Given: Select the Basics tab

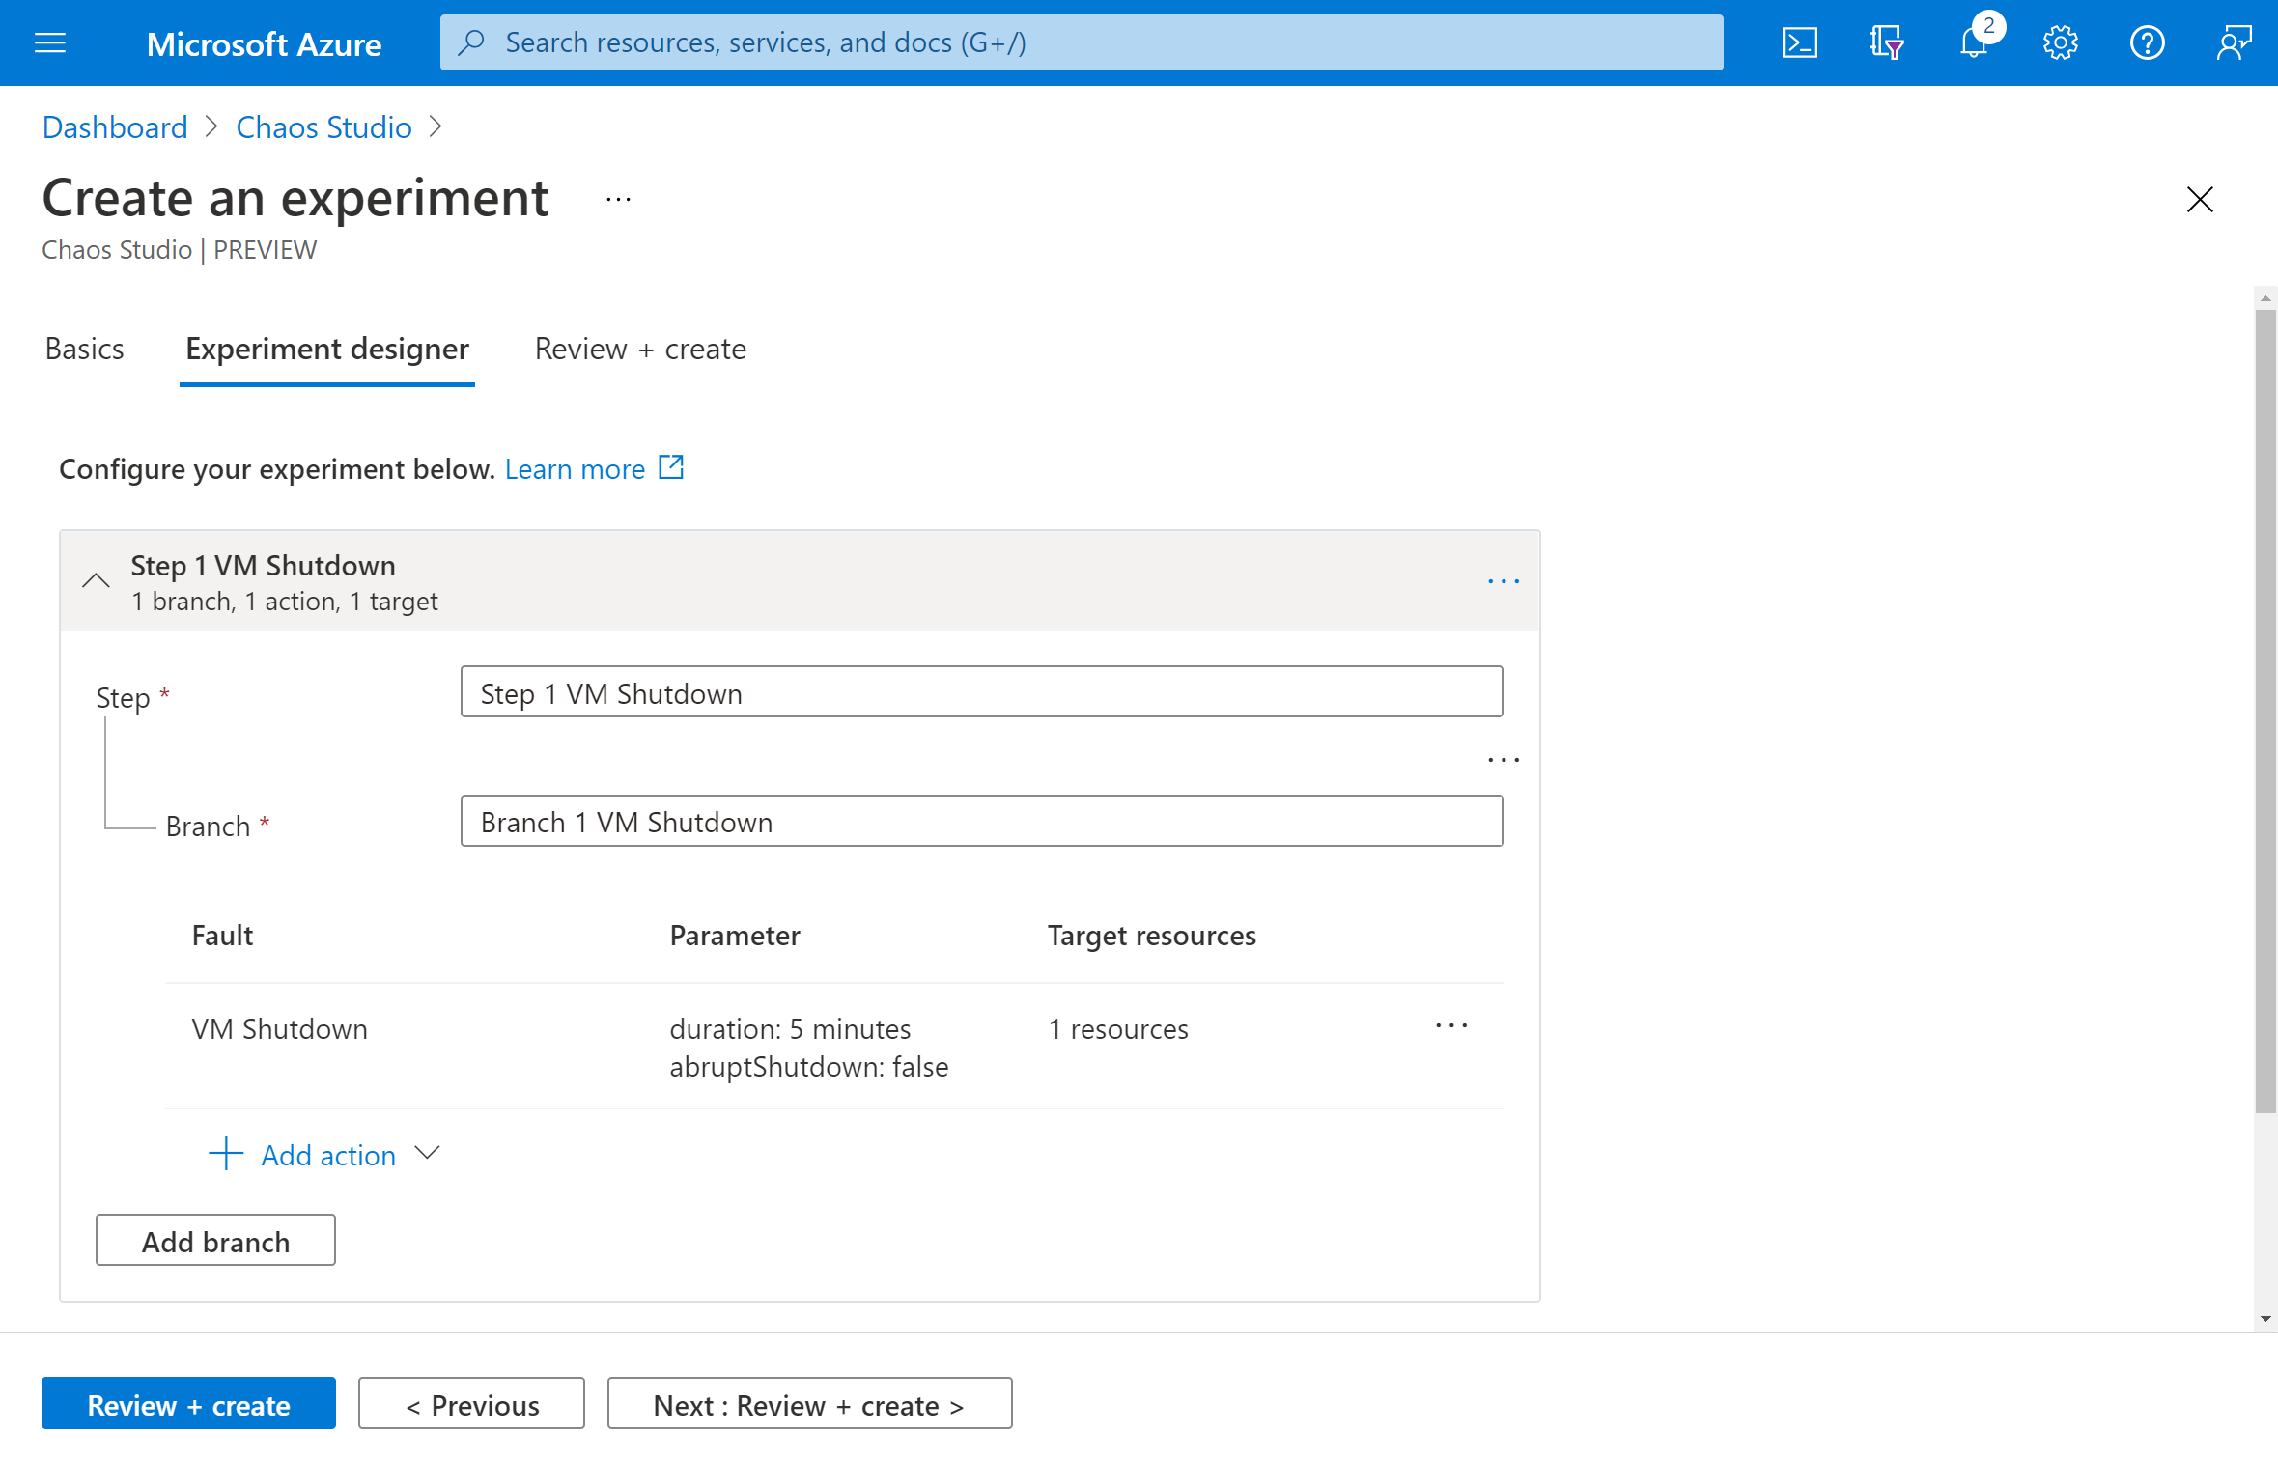Looking at the screenshot, I should point(83,349).
